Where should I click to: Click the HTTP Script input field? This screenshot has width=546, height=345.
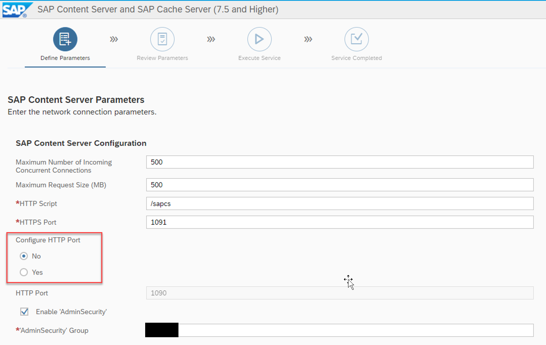[340, 203]
